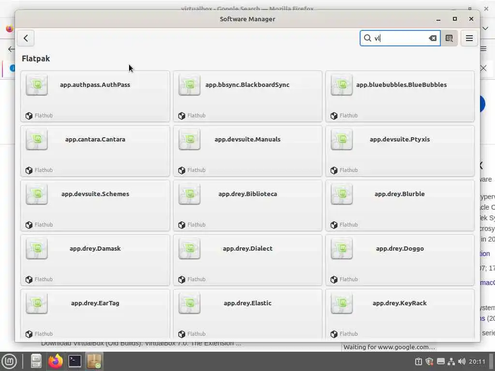Open app.drey.Doggo package icon
The height and width of the screenshot is (371, 495).
[x=342, y=248]
